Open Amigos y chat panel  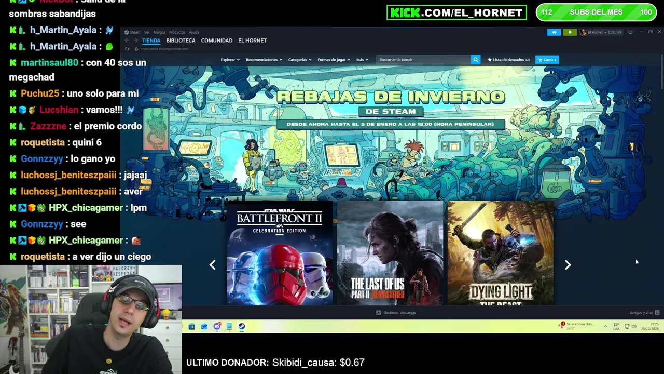(x=644, y=313)
